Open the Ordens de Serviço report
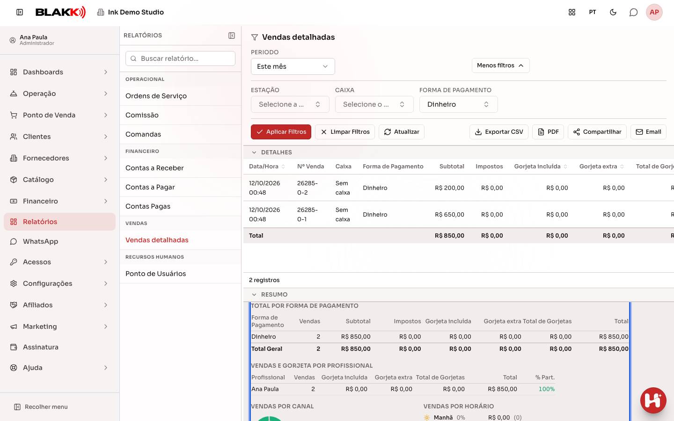Viewport: 674px width, 421px height. click(x=181, y=96)
